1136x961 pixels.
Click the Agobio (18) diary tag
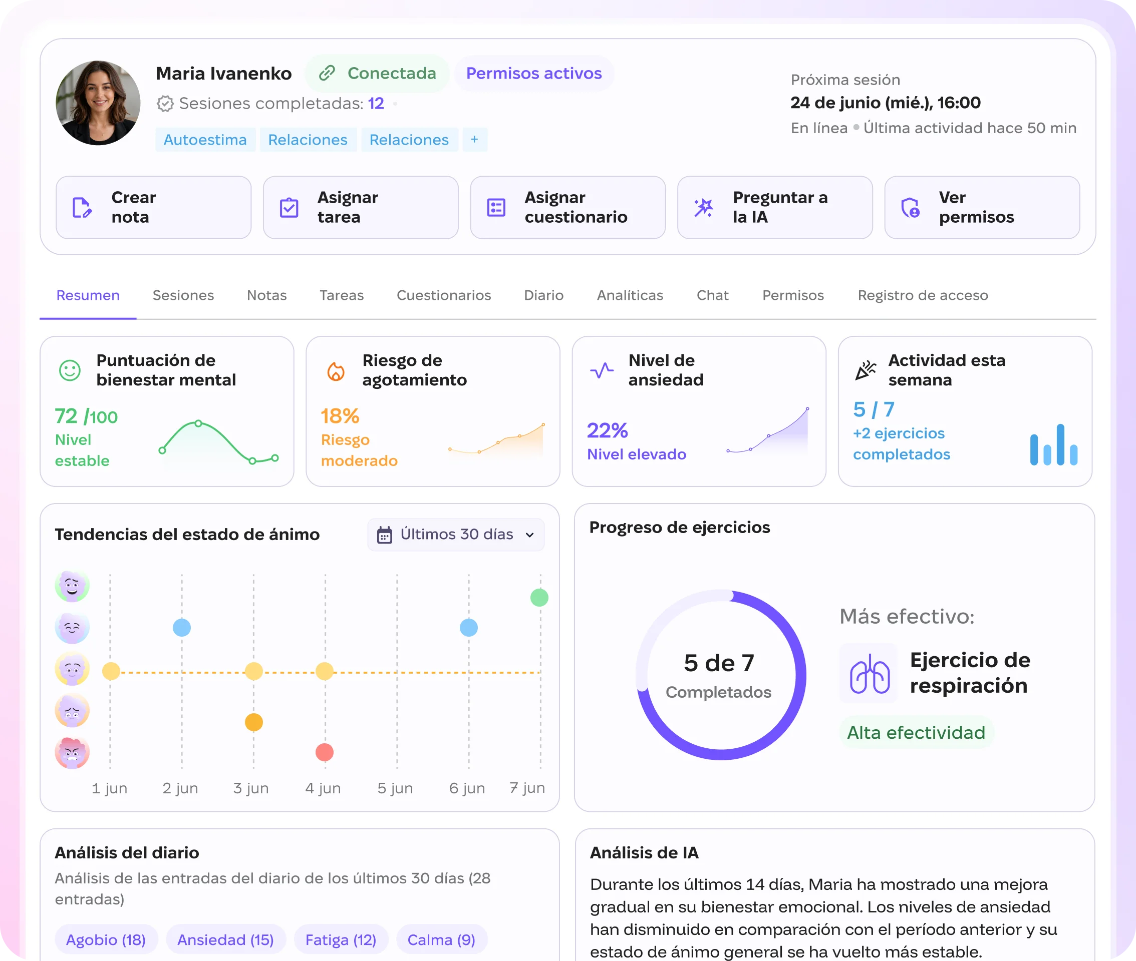tap(106, 940)
